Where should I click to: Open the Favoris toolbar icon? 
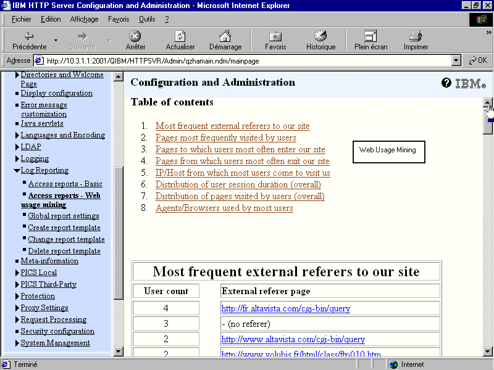275,36
